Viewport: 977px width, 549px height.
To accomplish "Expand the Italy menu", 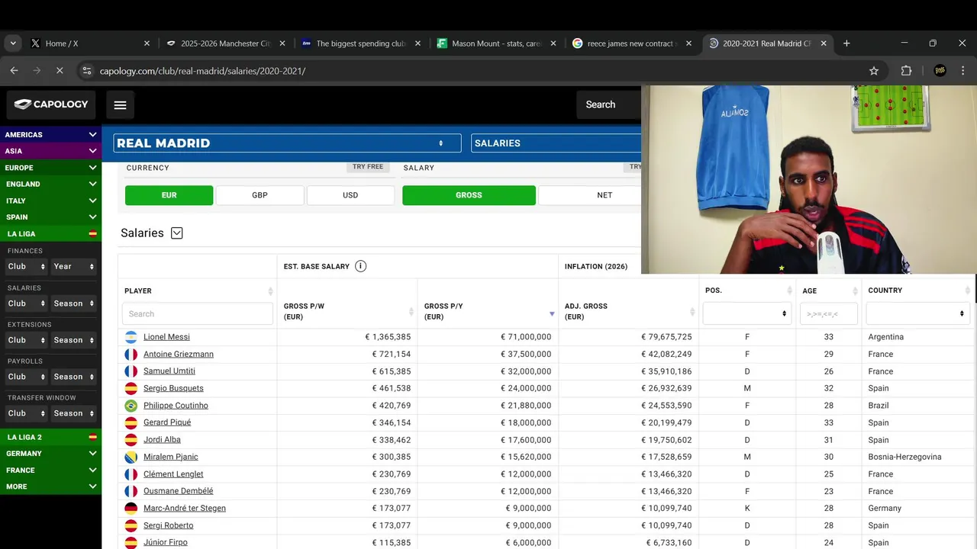I will click(50, 201).
